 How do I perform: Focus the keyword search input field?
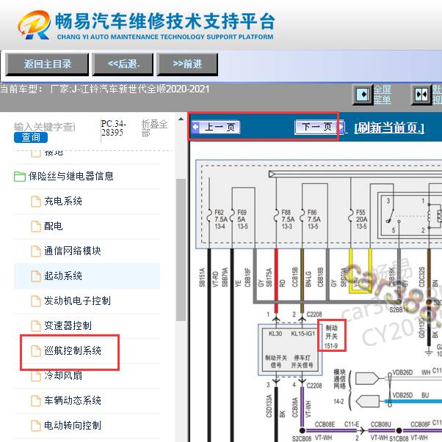[x=45, y=127]
